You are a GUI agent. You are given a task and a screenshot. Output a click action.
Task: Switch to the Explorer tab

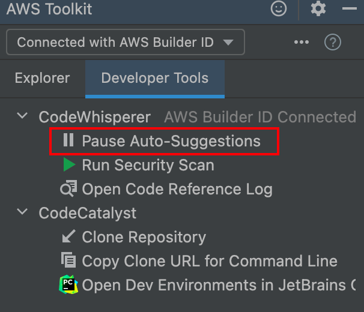tap(42, 78)
